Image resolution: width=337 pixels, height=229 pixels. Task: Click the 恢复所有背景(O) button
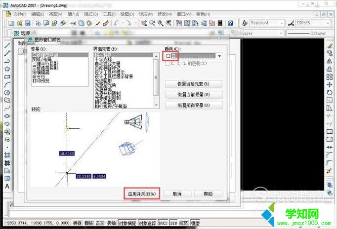193,106
